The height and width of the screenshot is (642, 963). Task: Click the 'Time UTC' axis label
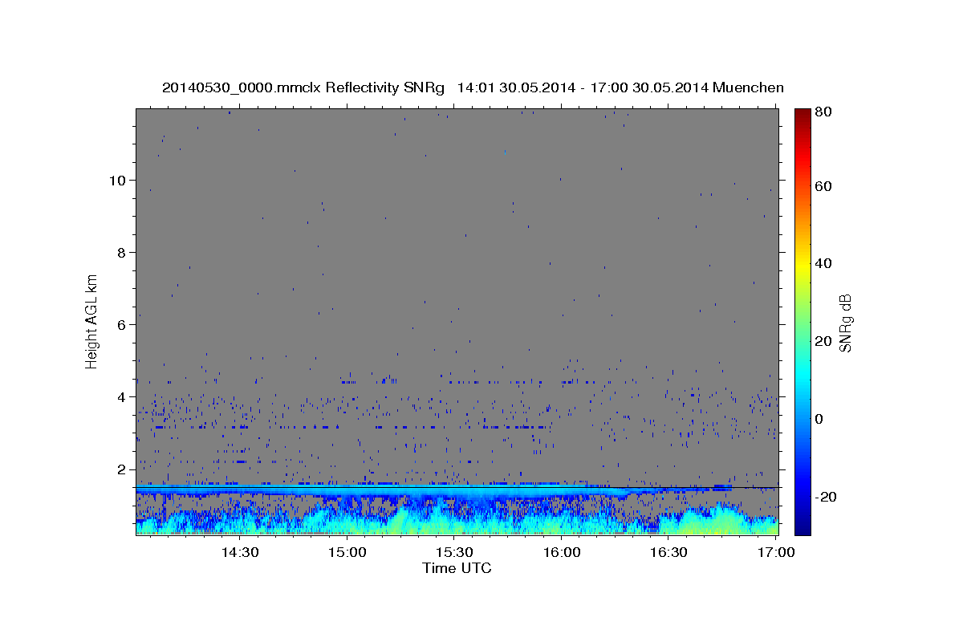click(457, 568)
